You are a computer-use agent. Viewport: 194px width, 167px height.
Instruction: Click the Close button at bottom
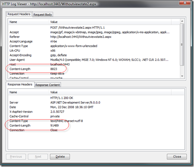(177, 157)
